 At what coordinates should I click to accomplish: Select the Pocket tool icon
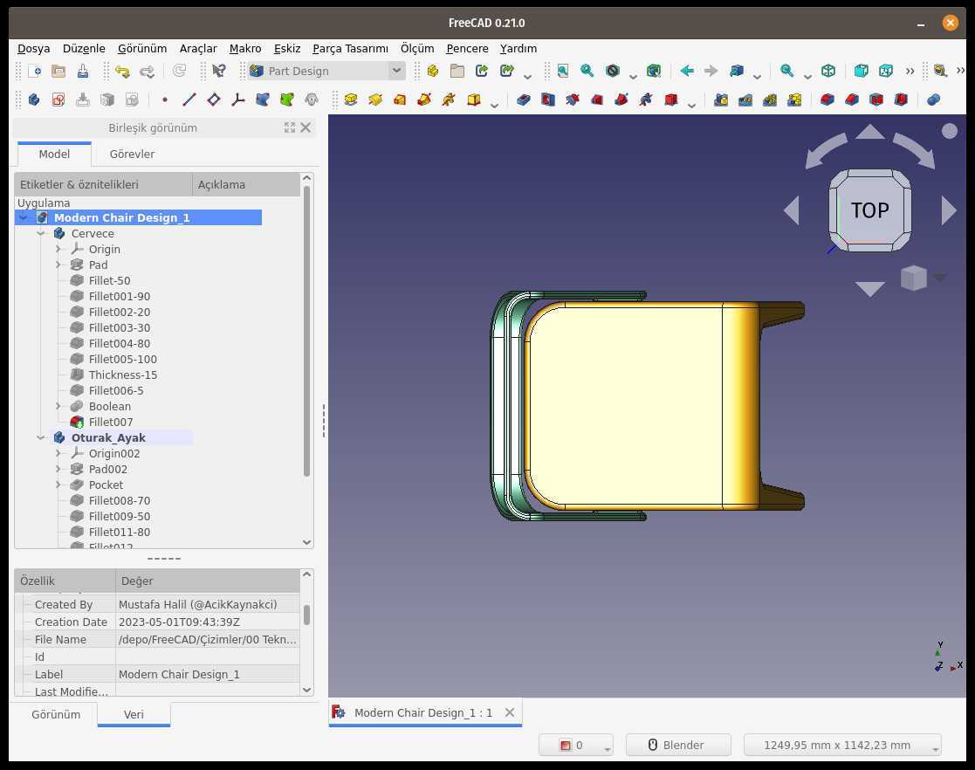click(x=524, y=100)
